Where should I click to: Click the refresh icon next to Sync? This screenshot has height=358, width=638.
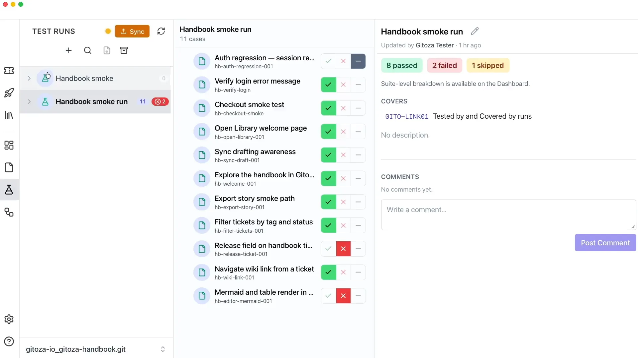[161, 31]
